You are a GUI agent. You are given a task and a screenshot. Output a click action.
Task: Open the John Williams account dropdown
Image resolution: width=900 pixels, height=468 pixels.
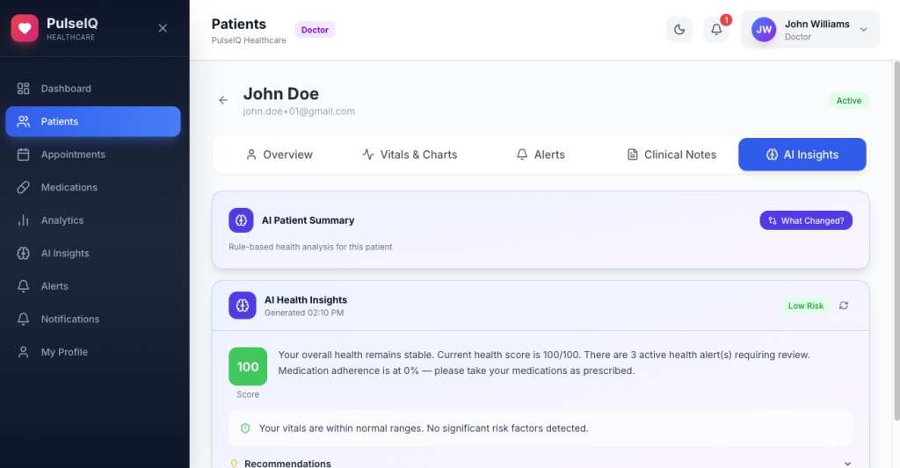coord(809,29)
